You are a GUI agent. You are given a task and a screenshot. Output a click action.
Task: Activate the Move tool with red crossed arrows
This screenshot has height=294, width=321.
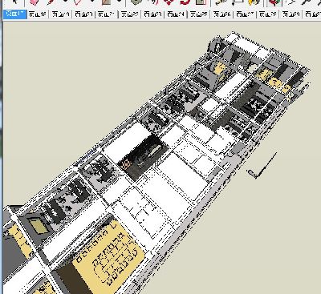(x=169, y=2)
